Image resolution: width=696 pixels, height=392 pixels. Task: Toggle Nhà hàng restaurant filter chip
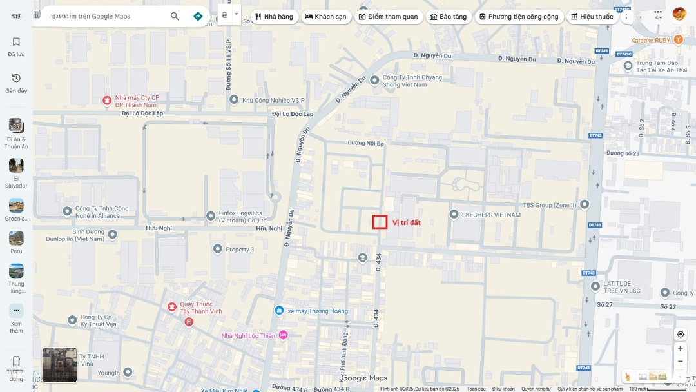click(274, 16)
